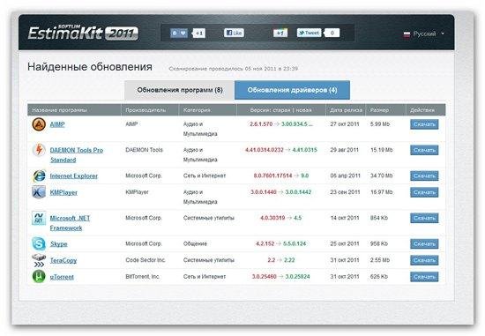Click the EstimaKit 2011 logo
The width and height of the screenshot is (485, 336).
pyautogui.click(x=83, y=33)
